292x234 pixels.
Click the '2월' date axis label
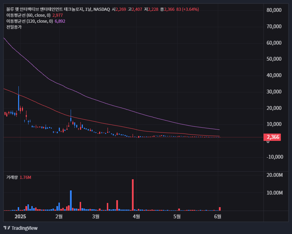[x=59, y=217]
